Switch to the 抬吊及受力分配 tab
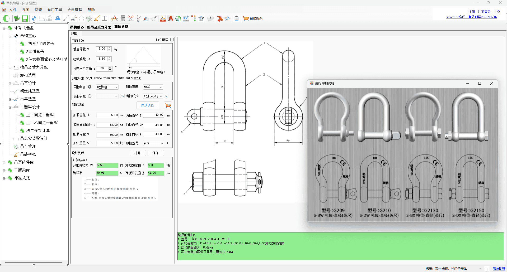 click(99, 27)
